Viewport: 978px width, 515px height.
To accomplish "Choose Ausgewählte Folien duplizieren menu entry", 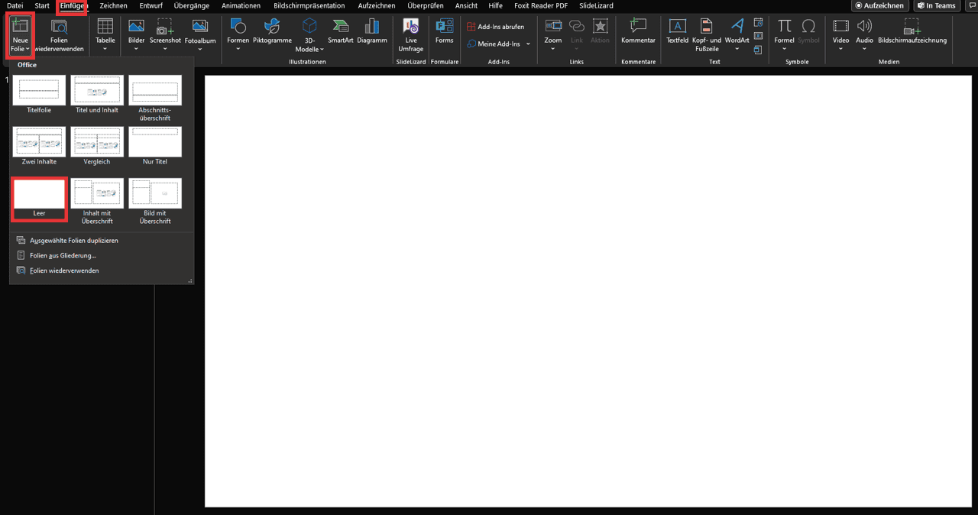I will tap(73, 241).
